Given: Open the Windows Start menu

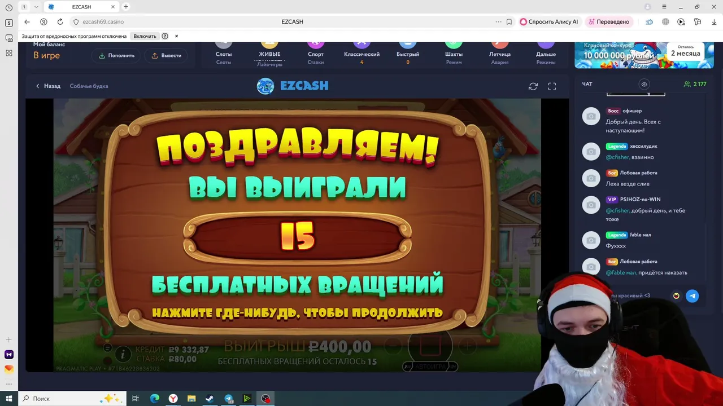Looking at the screenshot, I should point(8,399).
